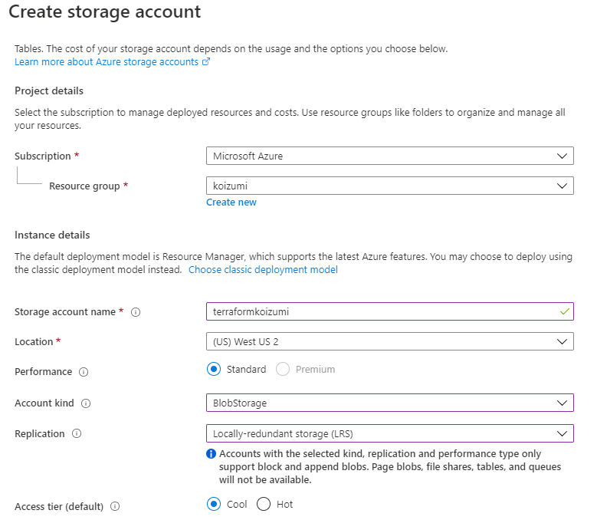Click info icon beside Access tier (default)
Image resolution: width=597 pixels, height=520 pixels.
pos(115,506)
